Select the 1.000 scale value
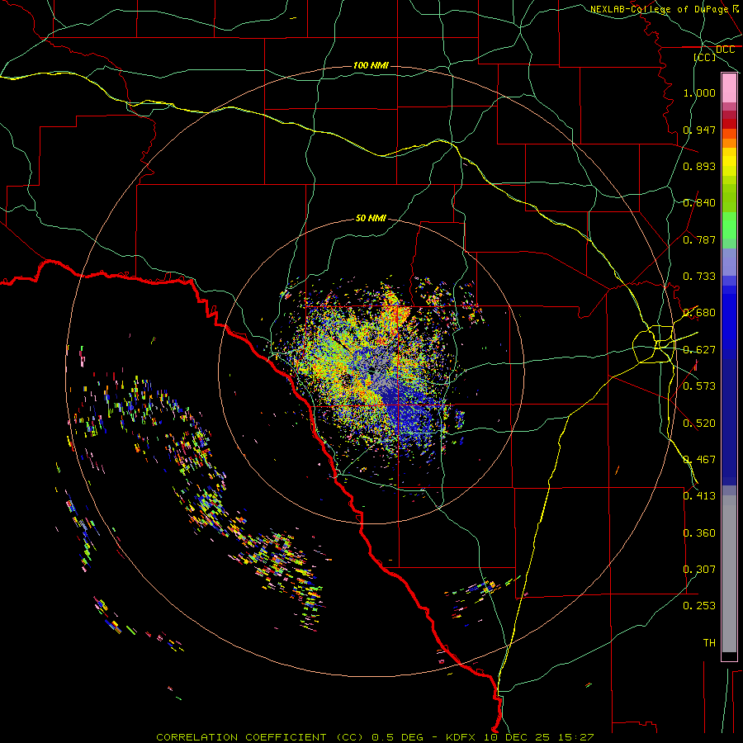Image resolution: width=743 pixels, height=743 pixels. coord(699,92)
